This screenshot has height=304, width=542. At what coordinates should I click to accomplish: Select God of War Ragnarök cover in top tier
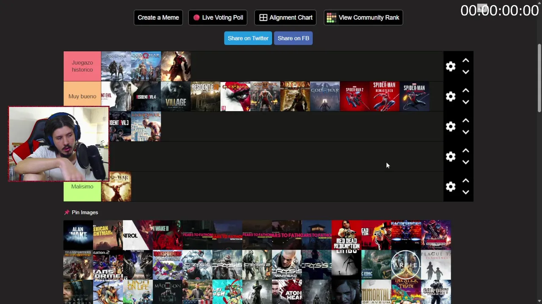point(116,66)
